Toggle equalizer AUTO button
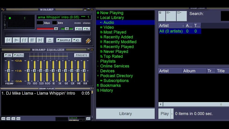The height and width of the screenshot is (129, 229). tap(19, 55)
